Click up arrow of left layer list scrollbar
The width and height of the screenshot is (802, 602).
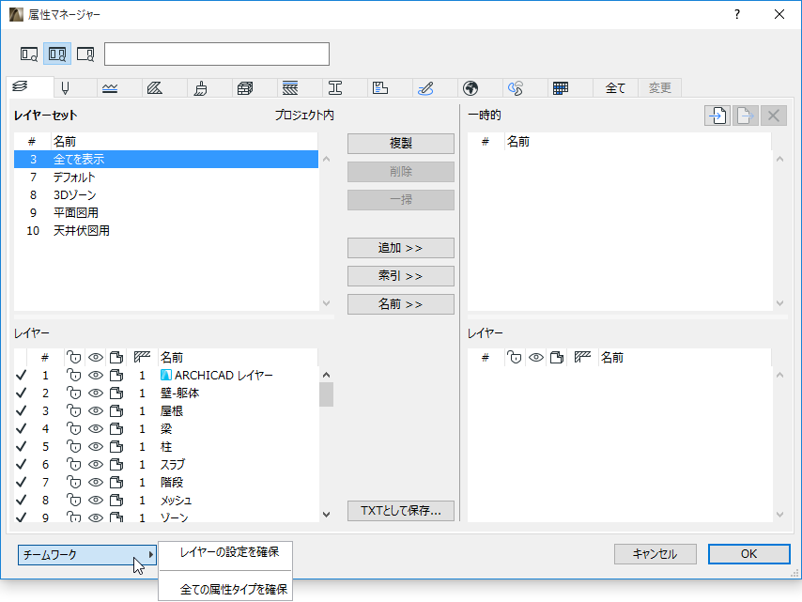[326, 375]
